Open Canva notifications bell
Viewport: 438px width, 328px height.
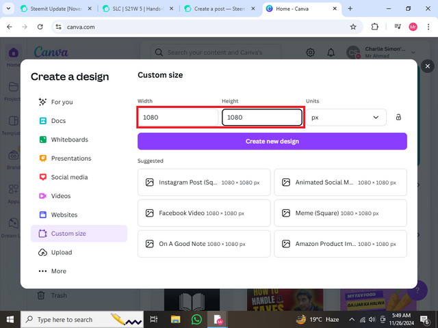pyautogui.click(x=331, y=52)
